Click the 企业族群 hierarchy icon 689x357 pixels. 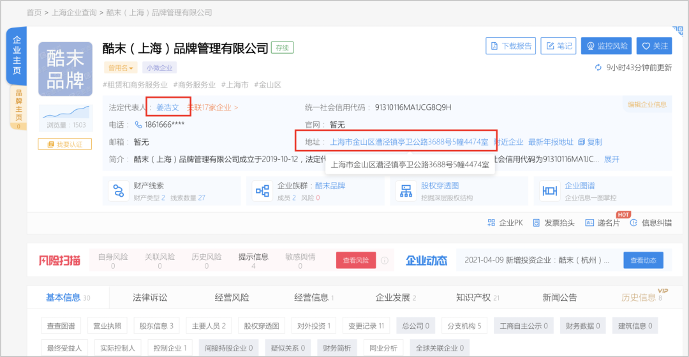262,191
